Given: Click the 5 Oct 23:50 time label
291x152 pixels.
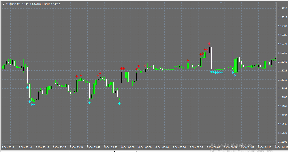Looking at the screenshot, I should 111,147.
